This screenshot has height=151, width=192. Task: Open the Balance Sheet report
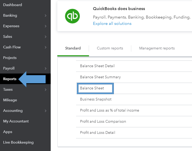point(92,88)
